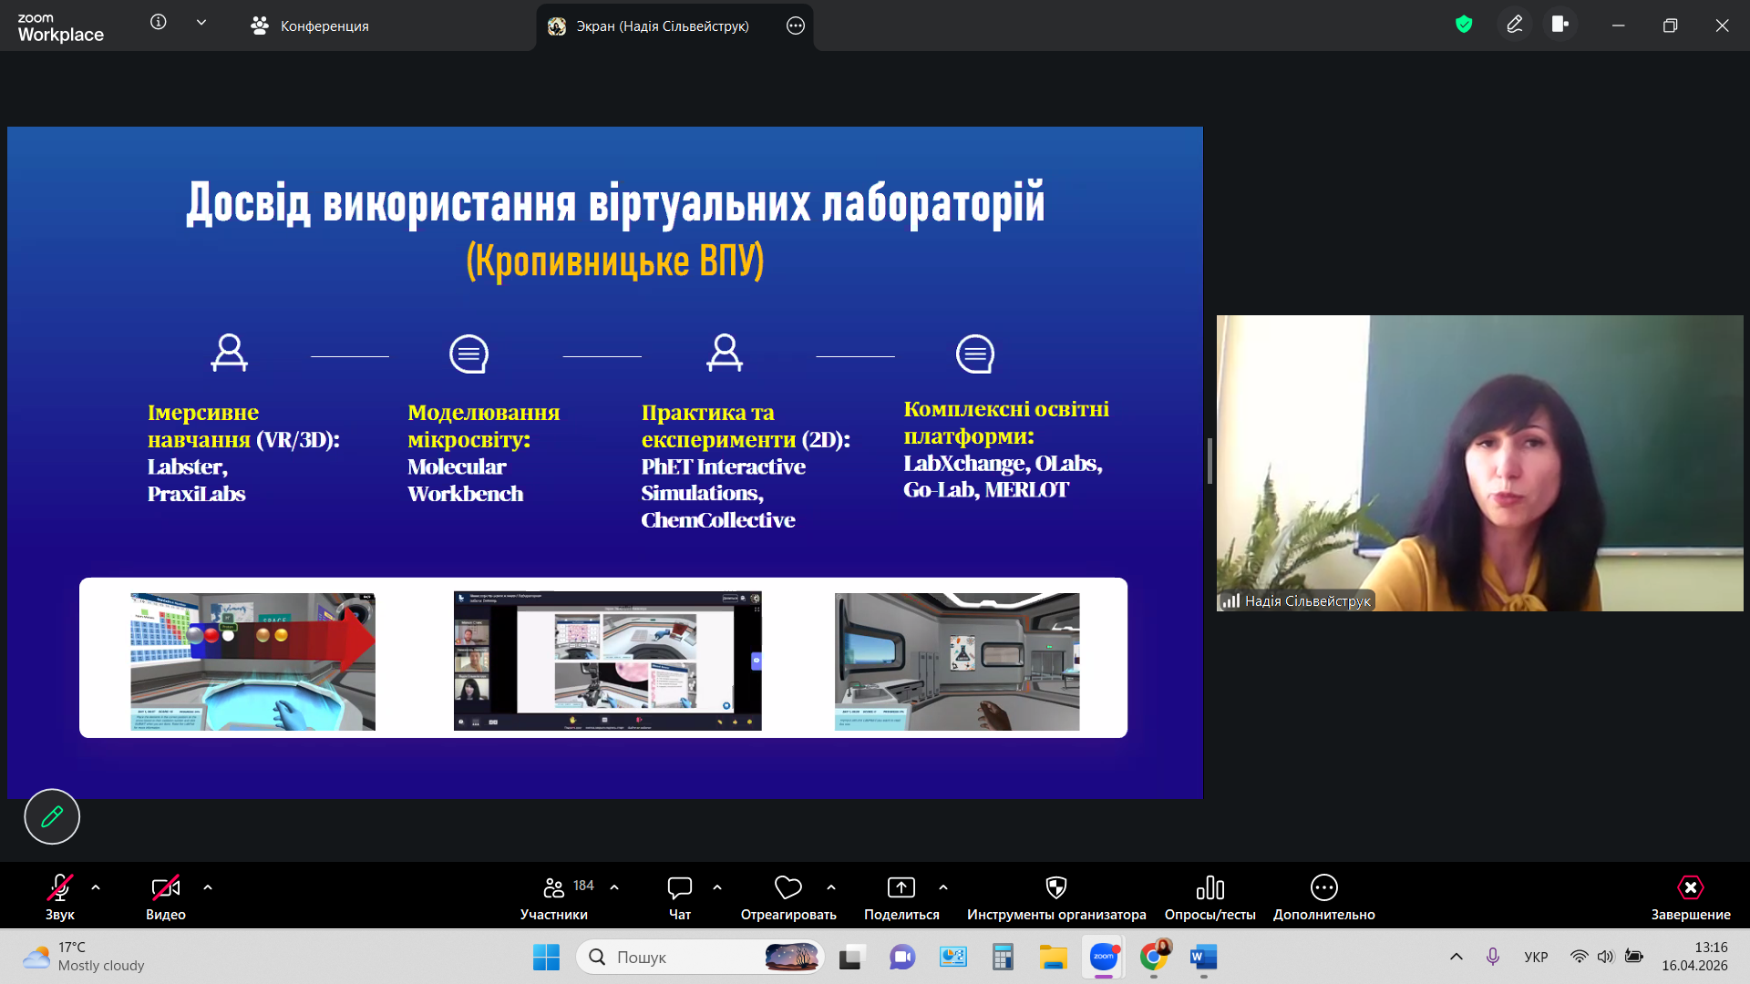
Task: Open Инструменты организатора shield
Action: [1056, 897]
